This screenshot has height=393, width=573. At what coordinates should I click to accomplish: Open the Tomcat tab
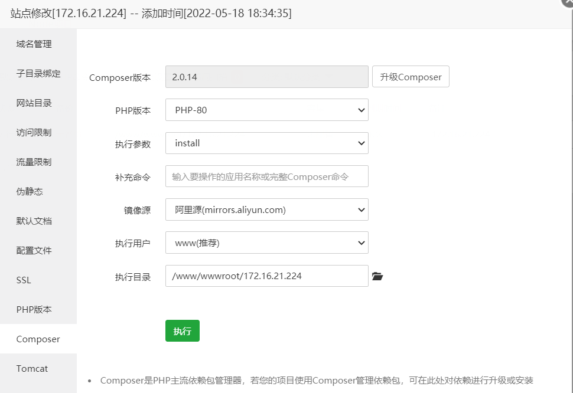tap(38, 369)
